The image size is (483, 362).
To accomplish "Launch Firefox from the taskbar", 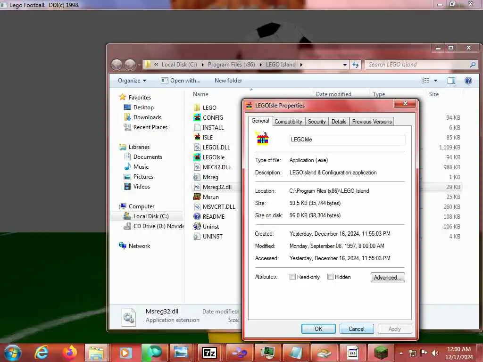I will (70, 353).
